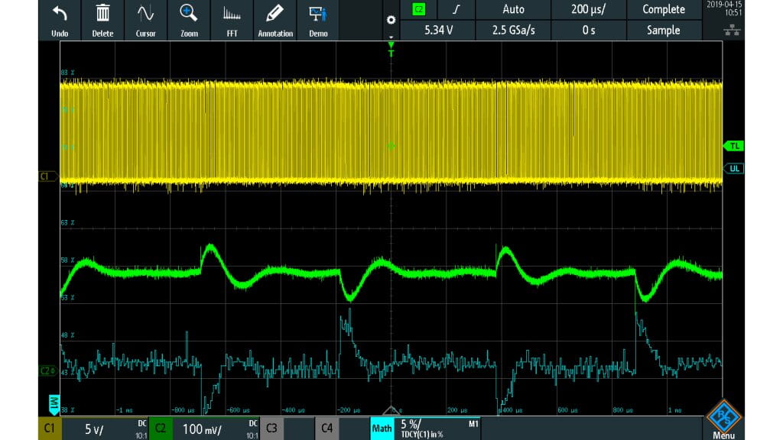This screenshot has width=783, height=440.
Task: Select the Annotation pen tool
Action: [275, 19]
